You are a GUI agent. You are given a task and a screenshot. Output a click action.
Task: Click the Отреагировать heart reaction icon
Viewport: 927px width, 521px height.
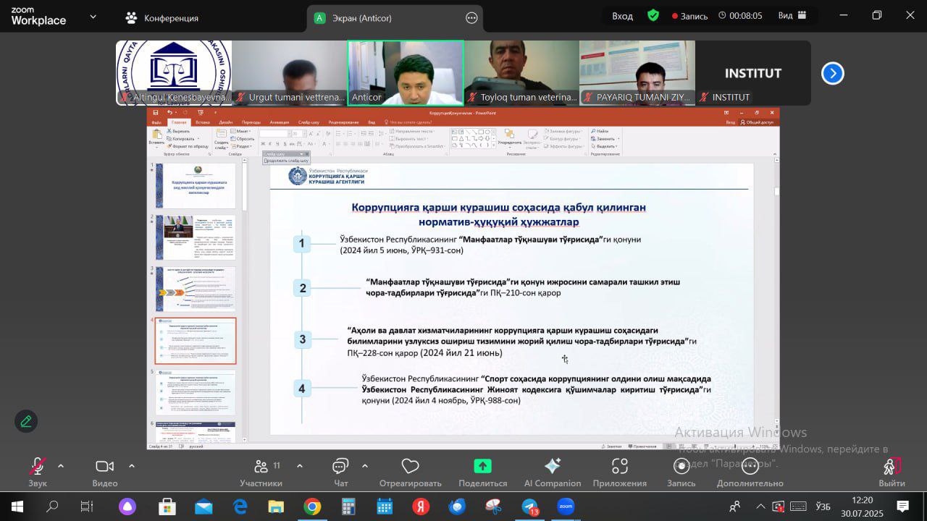click(x=410, y=467)
